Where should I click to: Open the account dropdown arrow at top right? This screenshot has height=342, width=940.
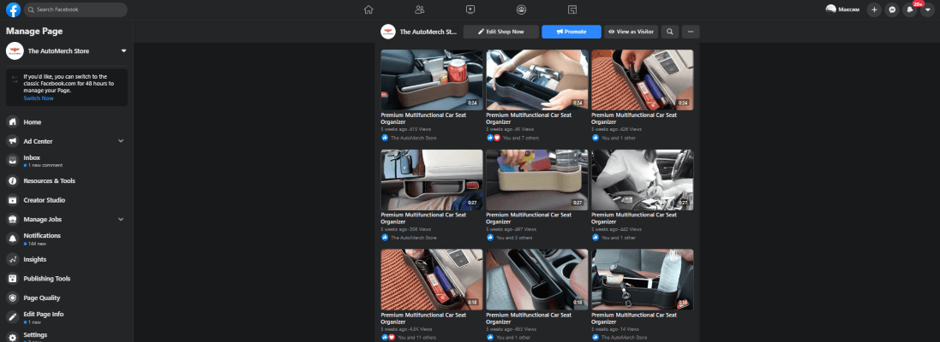[927, 9]
